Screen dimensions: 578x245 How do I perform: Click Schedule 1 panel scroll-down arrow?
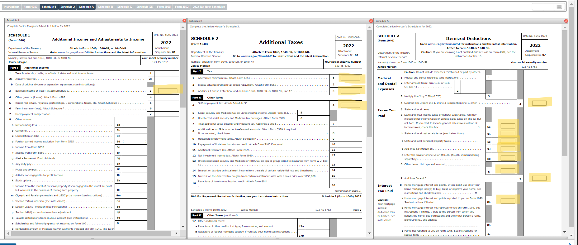183,226
